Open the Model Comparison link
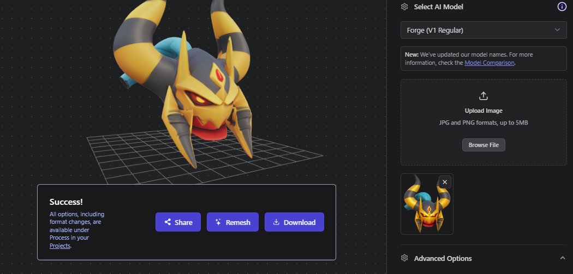This screenshot has width=573, height=274. [490, 63]
